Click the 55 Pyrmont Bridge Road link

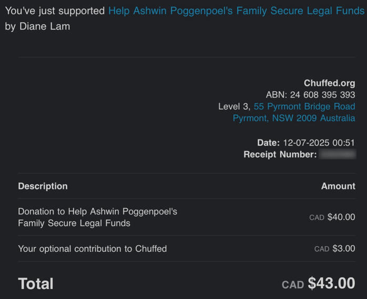(x=304, y=106)
